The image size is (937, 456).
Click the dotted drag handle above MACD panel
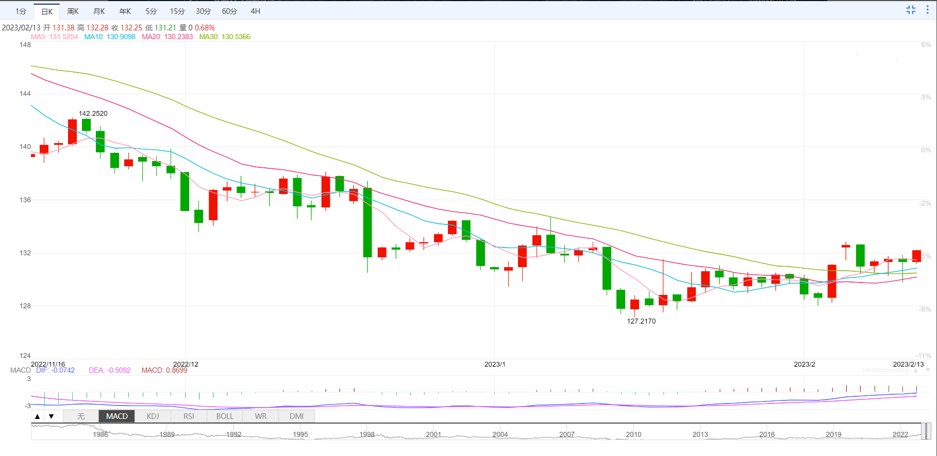click(885, 371)
